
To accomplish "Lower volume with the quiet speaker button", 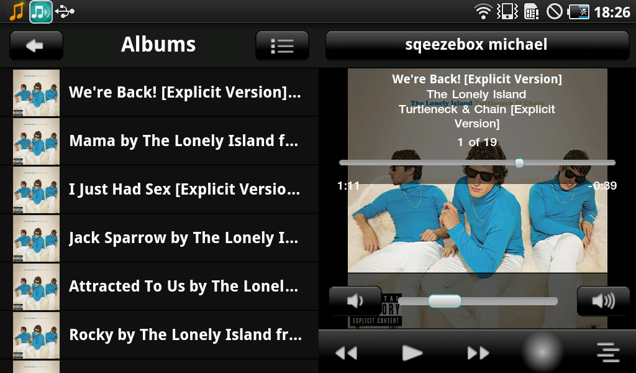I will click(x=355, y=301).
